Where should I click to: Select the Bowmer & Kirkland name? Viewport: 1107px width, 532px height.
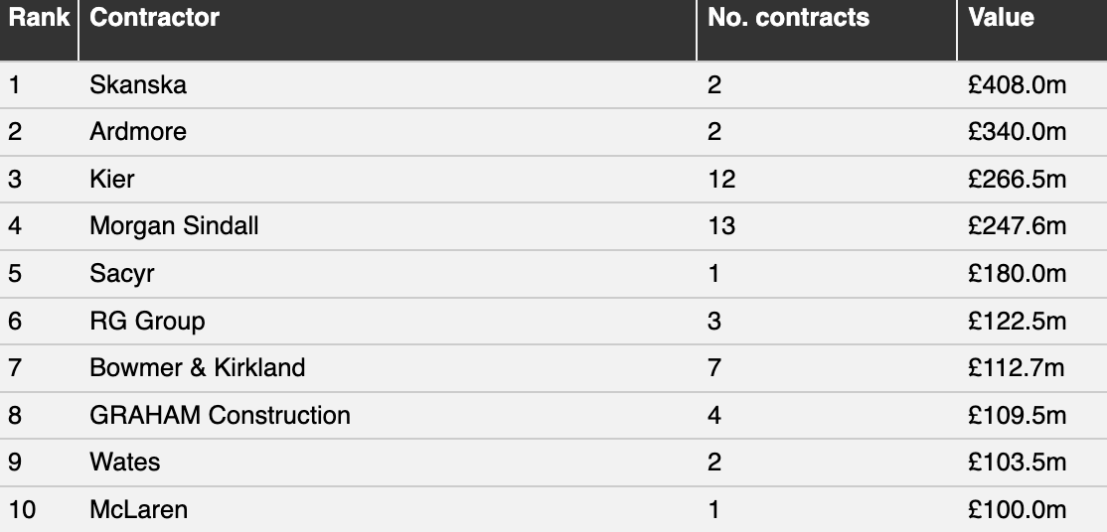[x=197, y=367]
